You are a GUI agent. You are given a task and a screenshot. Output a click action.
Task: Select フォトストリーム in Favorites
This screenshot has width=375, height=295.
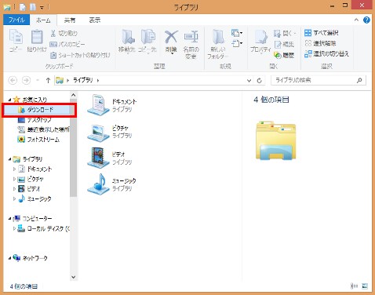pos(38,140)
